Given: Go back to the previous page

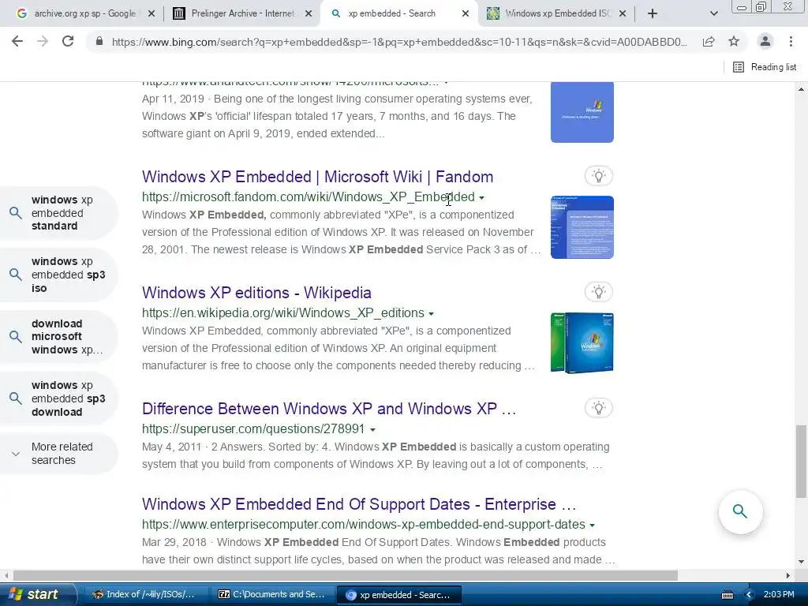Looking at the screenshot, I should (x=17, y=41).
